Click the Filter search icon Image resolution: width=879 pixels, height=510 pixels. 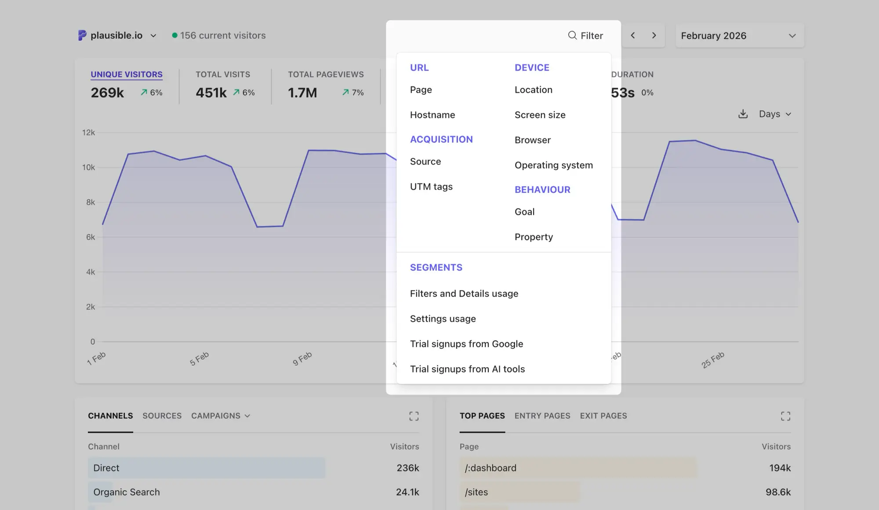tap(572, 36)
